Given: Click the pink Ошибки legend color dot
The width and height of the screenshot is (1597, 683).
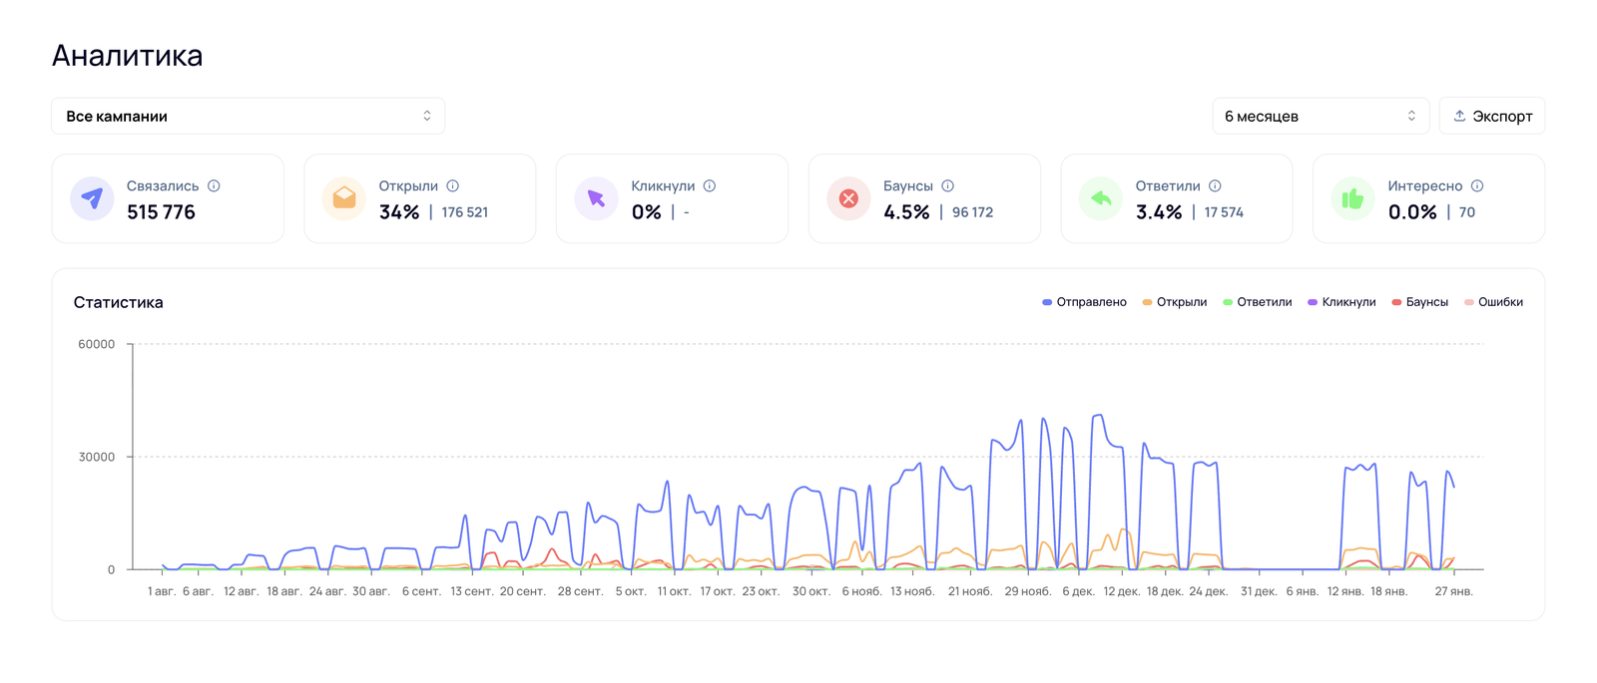Looking at the screenshot, I should tap(1468, 302).
